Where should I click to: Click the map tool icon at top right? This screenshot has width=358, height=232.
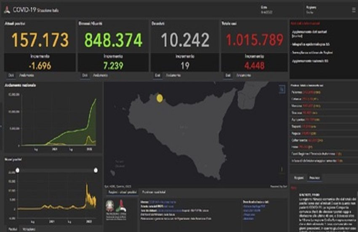tap(282, 89)
